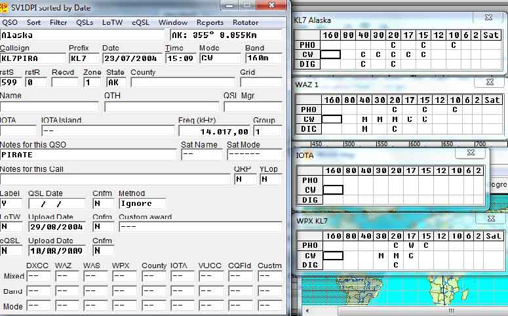Open the Sort menu

pyautogui.click(x=33, y=22)
